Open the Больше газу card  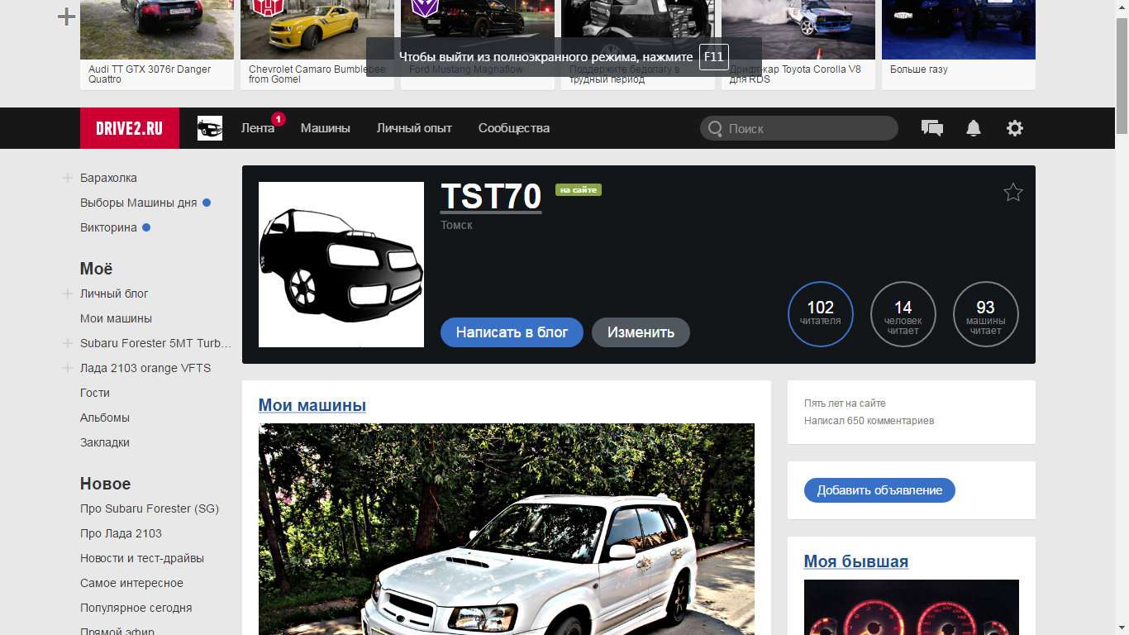tap(959, 45)
